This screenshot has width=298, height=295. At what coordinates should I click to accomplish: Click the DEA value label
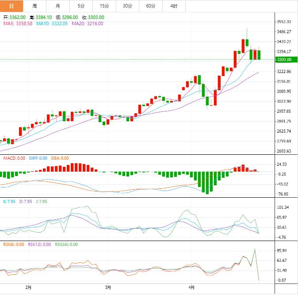tap(59, 158)
